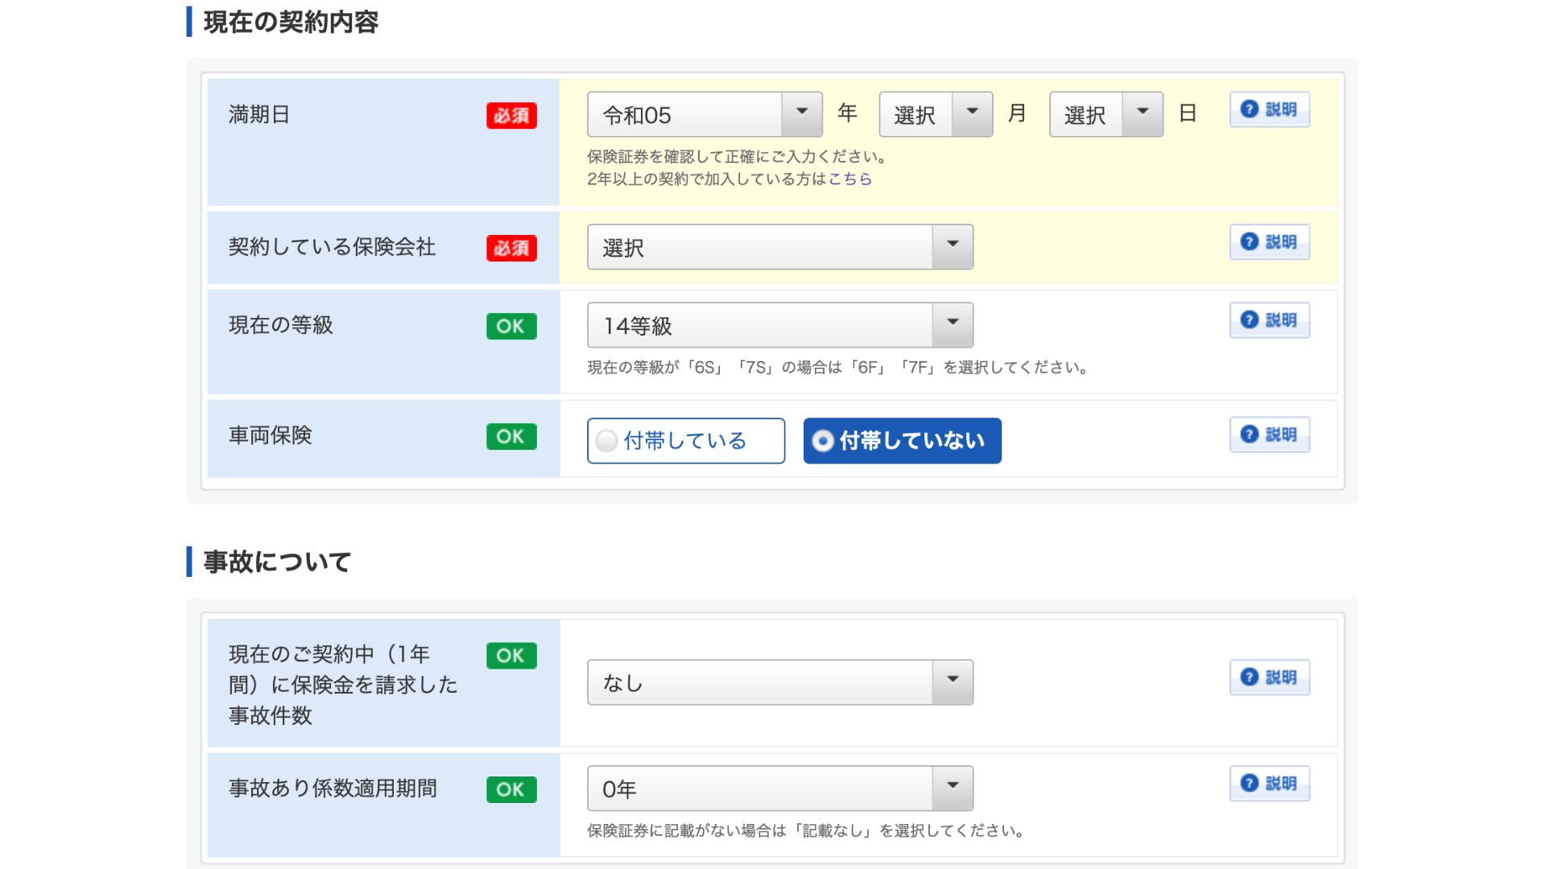This screenshot has height=869, width=1546.
Task: Select 付帯していない radio option
Action: pos(903,441)
